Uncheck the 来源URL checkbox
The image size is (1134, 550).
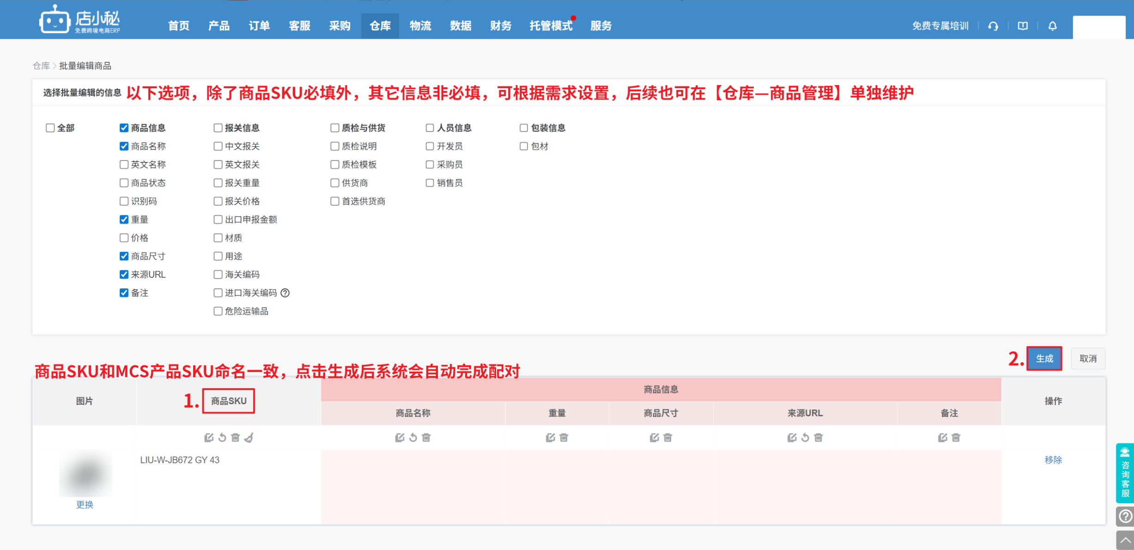124,275
